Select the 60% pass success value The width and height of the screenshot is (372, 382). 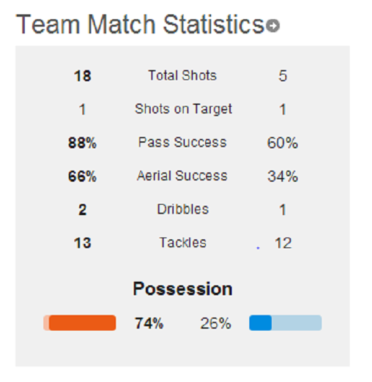[283, 143]
